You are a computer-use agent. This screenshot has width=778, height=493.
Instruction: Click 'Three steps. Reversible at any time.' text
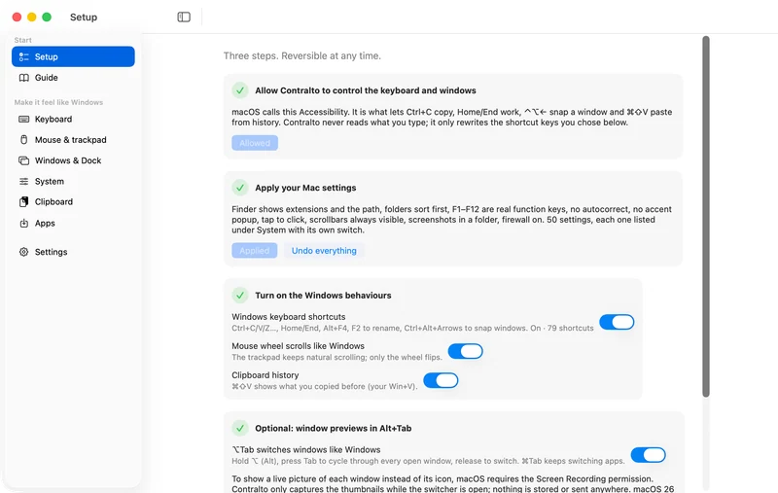pos(302,55)
